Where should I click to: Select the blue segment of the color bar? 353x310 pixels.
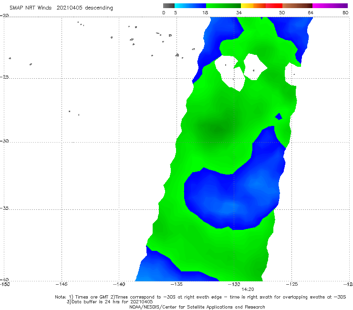(190, 6)
